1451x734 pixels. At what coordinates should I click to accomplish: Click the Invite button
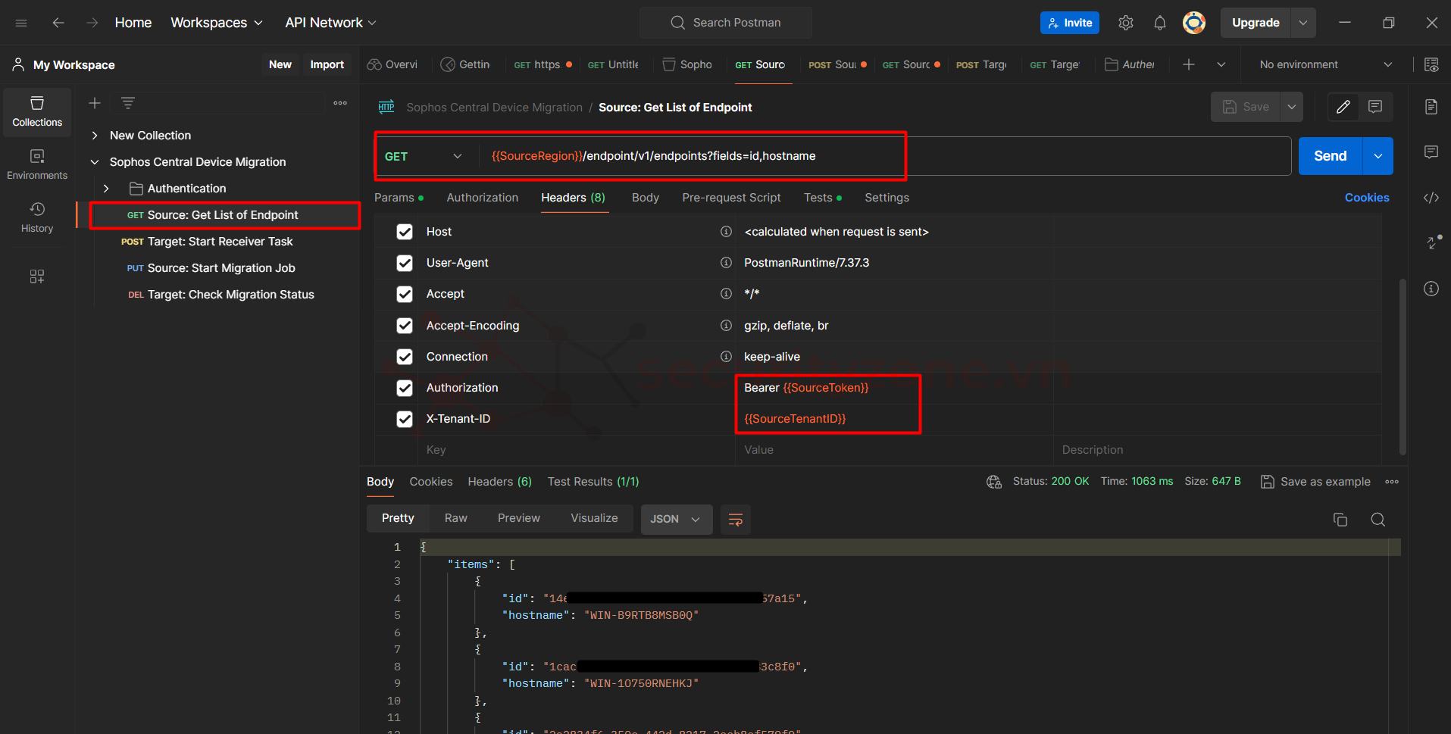pyautogui.click(x=1070, y=23)
